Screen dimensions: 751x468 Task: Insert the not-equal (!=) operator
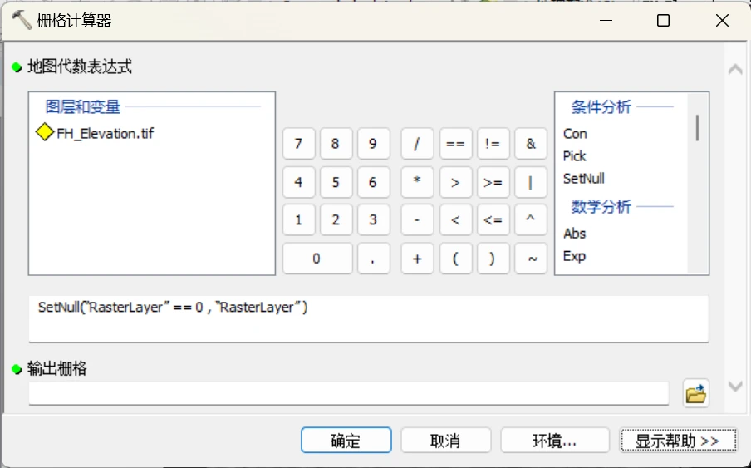coord(493,144)
